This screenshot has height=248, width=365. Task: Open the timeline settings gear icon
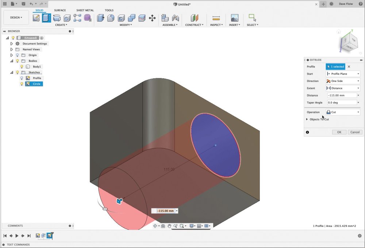tap(360, 236)
